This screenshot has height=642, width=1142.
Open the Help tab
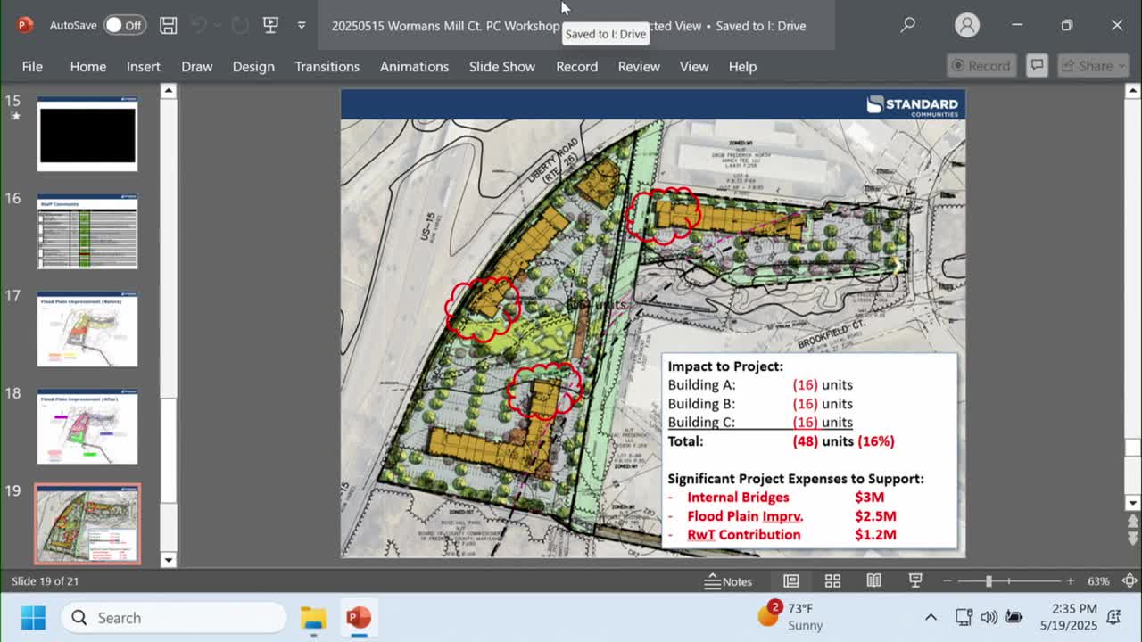(x=742, y=66)
